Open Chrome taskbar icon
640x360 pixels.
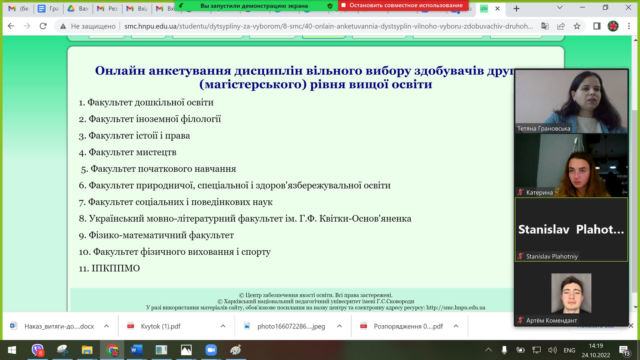pyautogui.click(x=112, y=350)
